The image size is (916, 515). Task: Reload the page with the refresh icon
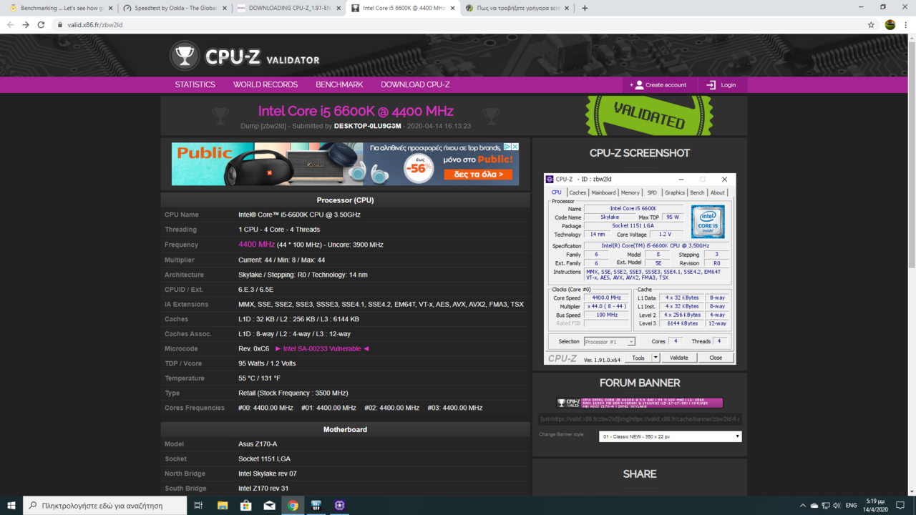41,24
